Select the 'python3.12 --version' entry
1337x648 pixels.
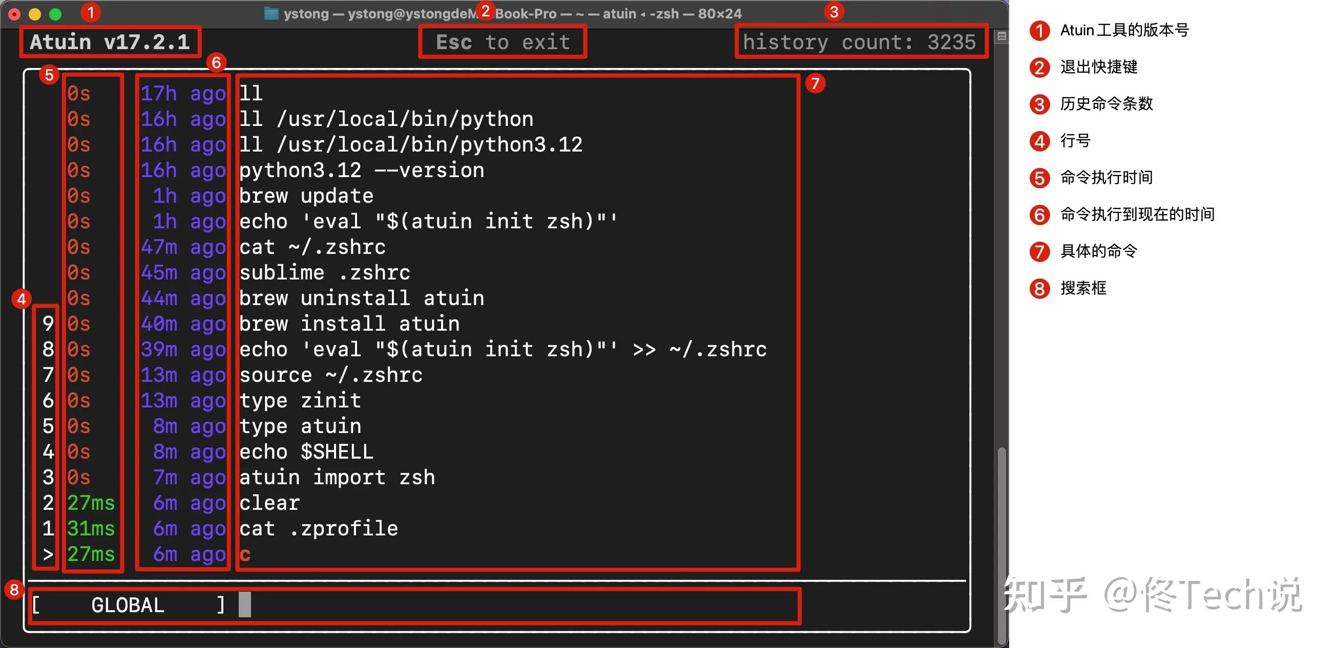coord(361,170)
